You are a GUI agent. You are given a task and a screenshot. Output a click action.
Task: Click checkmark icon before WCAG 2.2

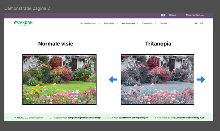(x=15, y=118)
